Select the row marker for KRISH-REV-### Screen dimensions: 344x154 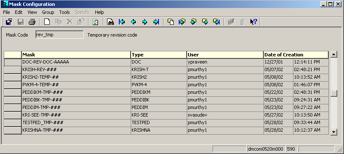click(x=13, y=70)
